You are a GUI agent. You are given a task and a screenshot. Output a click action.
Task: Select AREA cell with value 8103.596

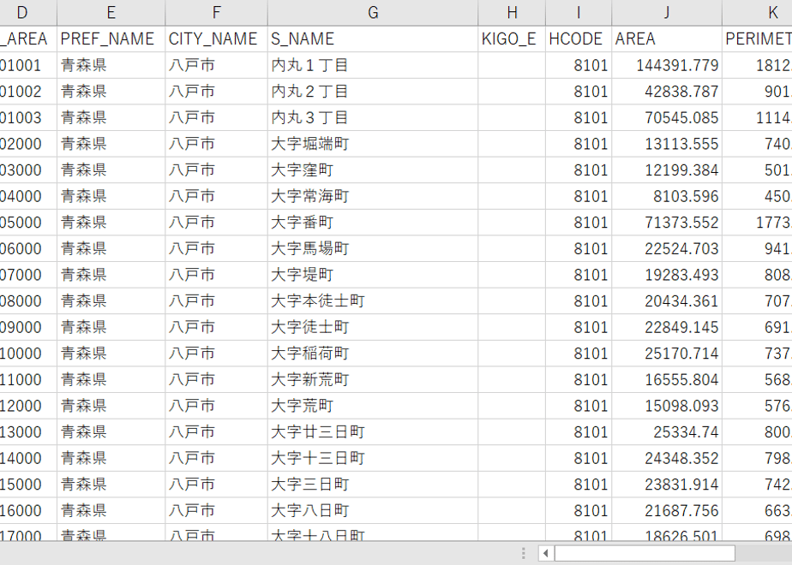click(x=667, y=196)
